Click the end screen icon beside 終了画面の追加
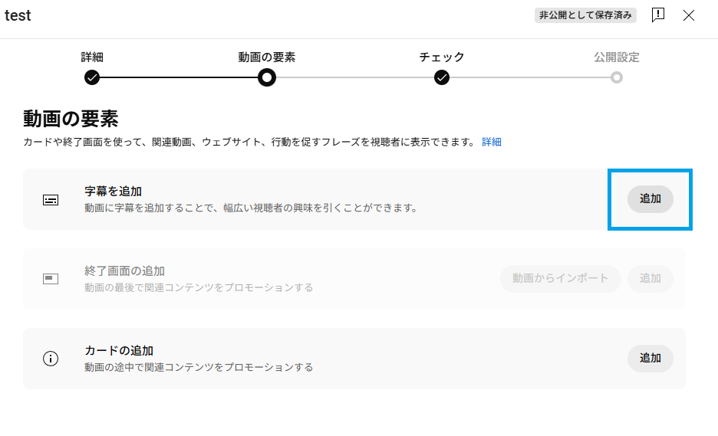 [x=51, y=279]
